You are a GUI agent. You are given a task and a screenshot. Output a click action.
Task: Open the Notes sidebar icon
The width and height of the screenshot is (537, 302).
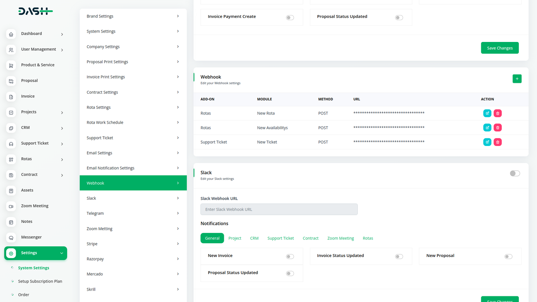pyautogui.click(x=11, y=222)
